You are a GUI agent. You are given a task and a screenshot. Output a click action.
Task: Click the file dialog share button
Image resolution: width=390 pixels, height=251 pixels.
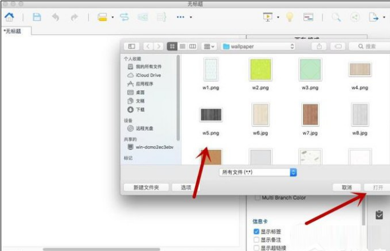tap(319, 46)
